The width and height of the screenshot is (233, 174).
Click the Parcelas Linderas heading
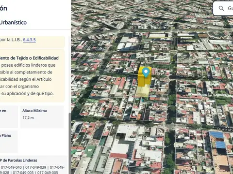[x=18, y=160]
